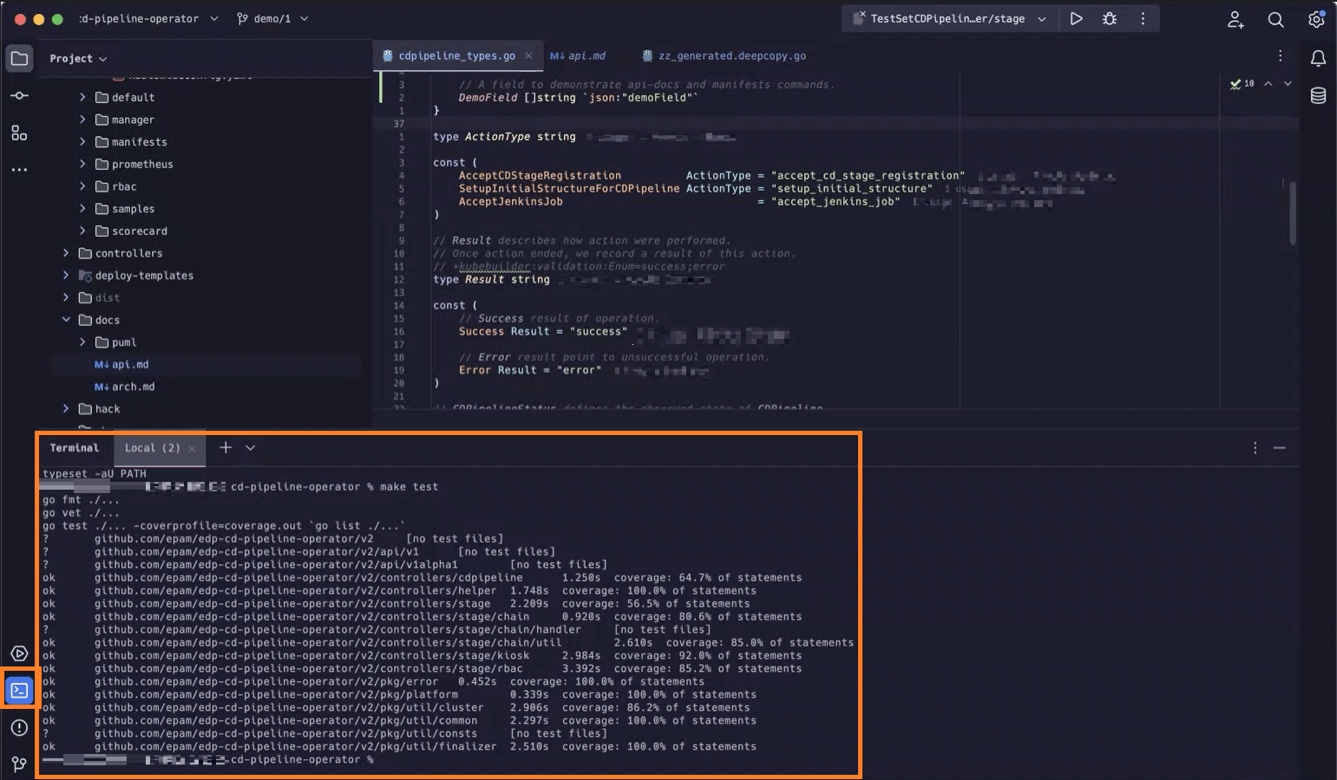Viewport: 1337px width, 780px height.
Task: Open the Database tool window icon
Action: point(1317,96)
